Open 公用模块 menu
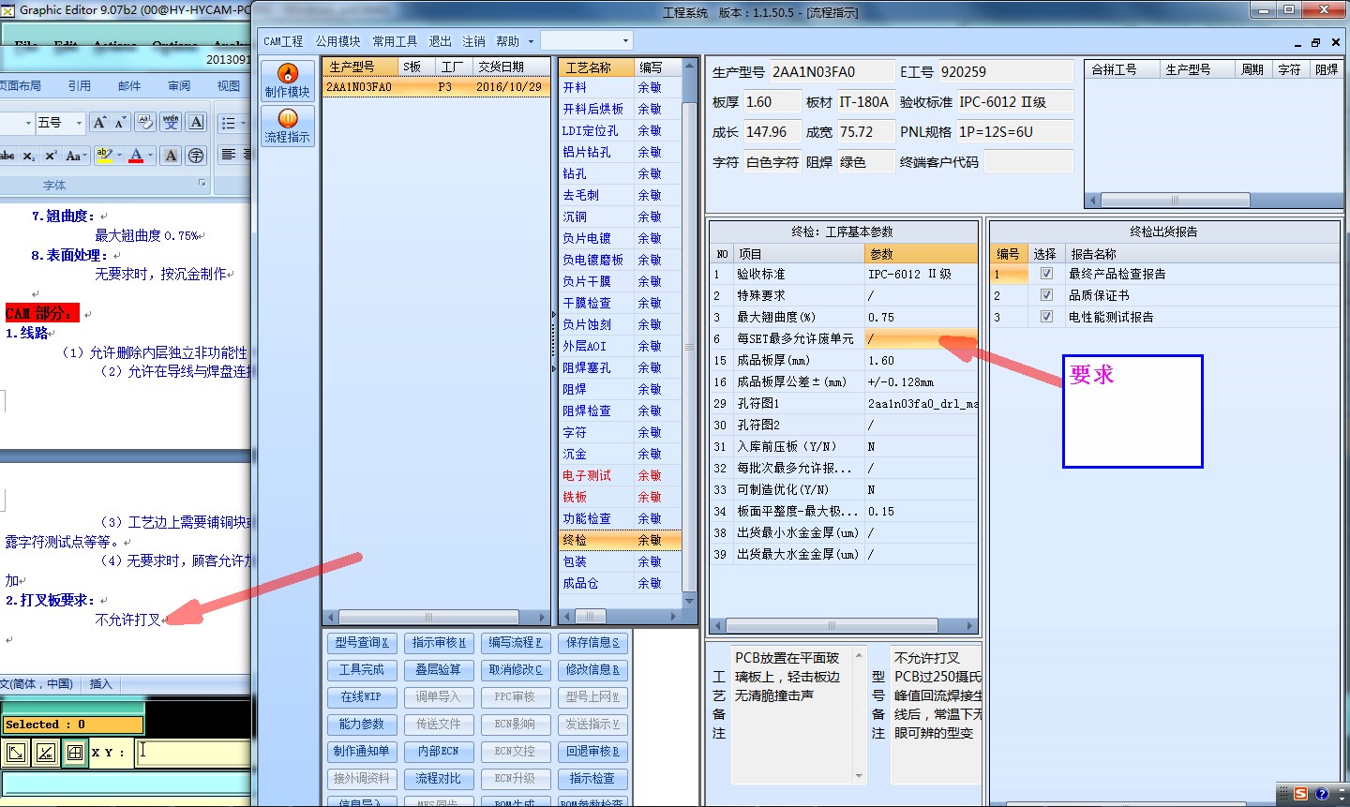The image size is (1350, 807). [337, 41]
